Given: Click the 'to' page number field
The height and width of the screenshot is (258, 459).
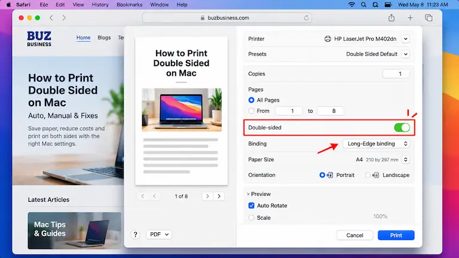Looking at the screenshot, I should (331, 111).
